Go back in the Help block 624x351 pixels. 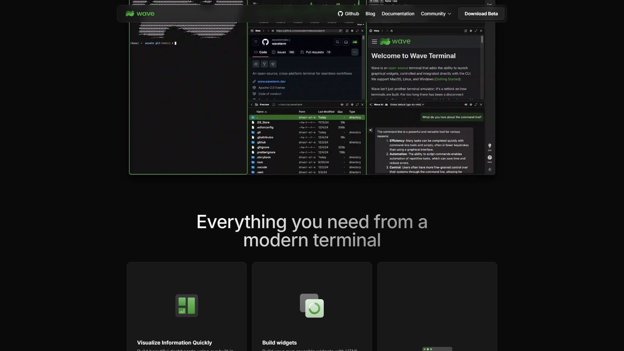(382, 31)
